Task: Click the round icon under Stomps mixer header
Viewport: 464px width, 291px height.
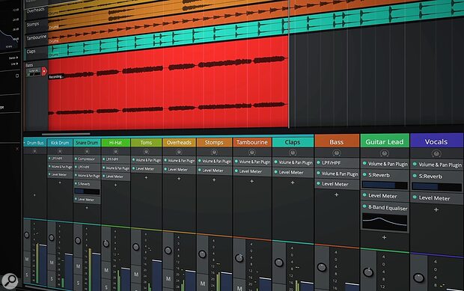Action: tap(214, 153)
